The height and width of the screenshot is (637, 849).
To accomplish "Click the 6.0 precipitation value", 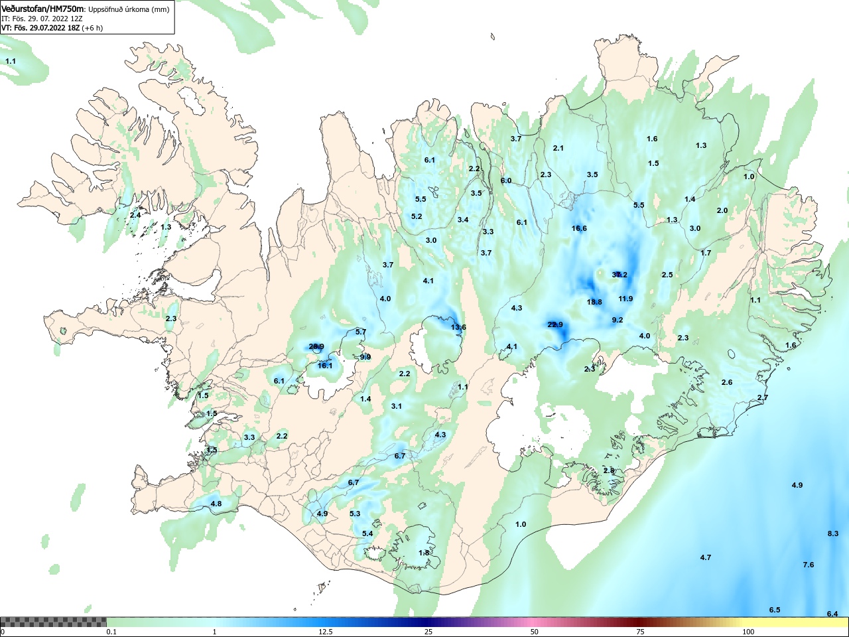I will (506, 180).
